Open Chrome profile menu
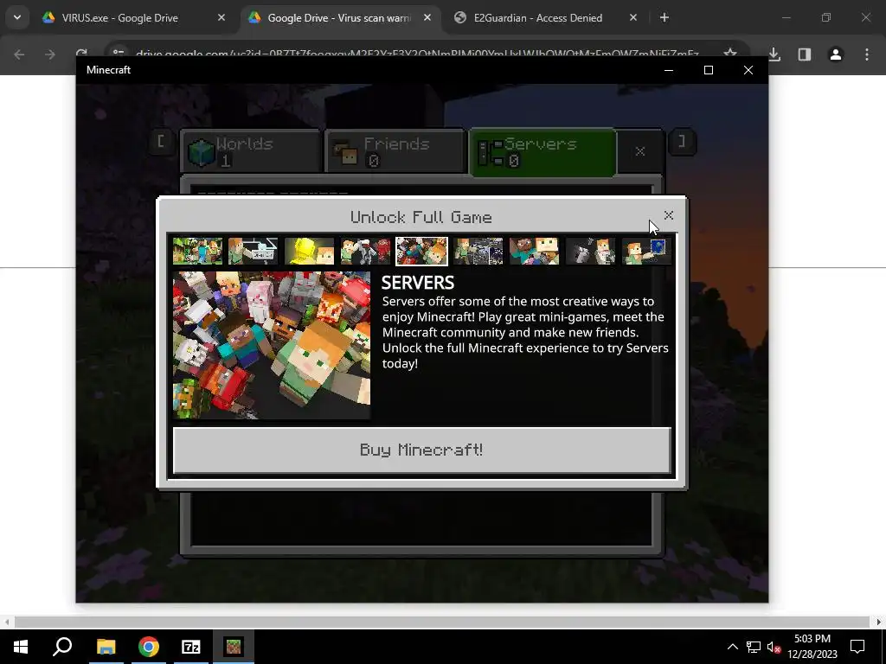The height and width of the screenshot is (664, 886). pyautogui.click(x=836, y=54)
